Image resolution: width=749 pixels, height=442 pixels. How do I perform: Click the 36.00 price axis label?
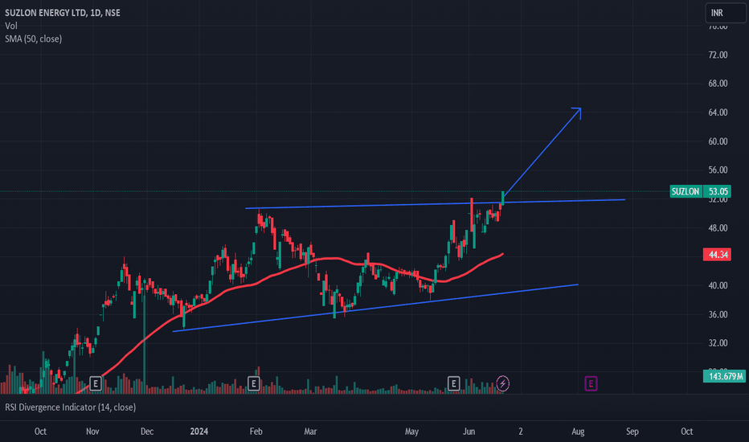718,314
